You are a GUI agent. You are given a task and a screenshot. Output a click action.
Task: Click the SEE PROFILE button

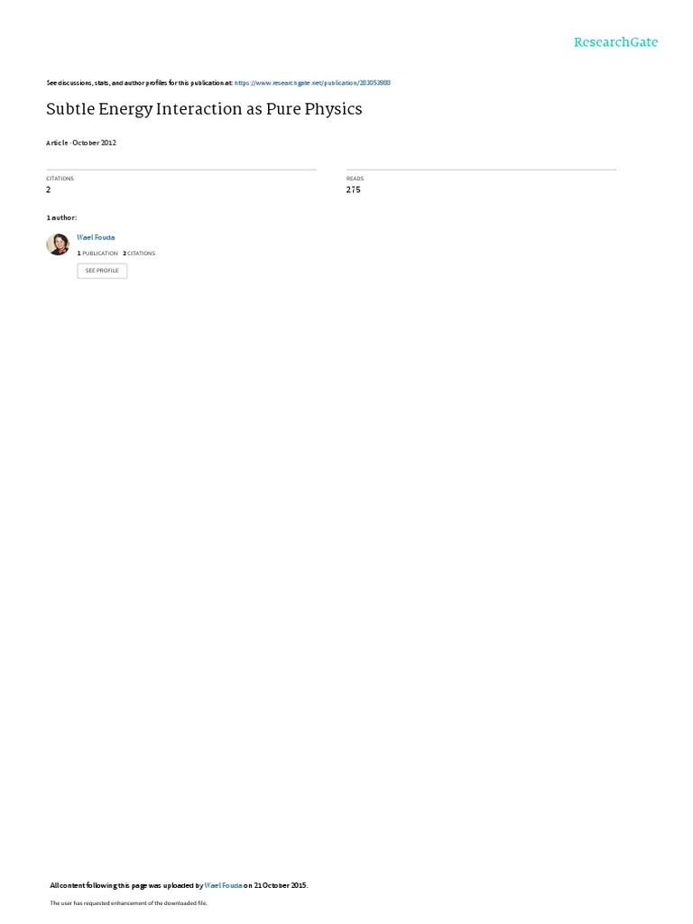coord(102,271)
